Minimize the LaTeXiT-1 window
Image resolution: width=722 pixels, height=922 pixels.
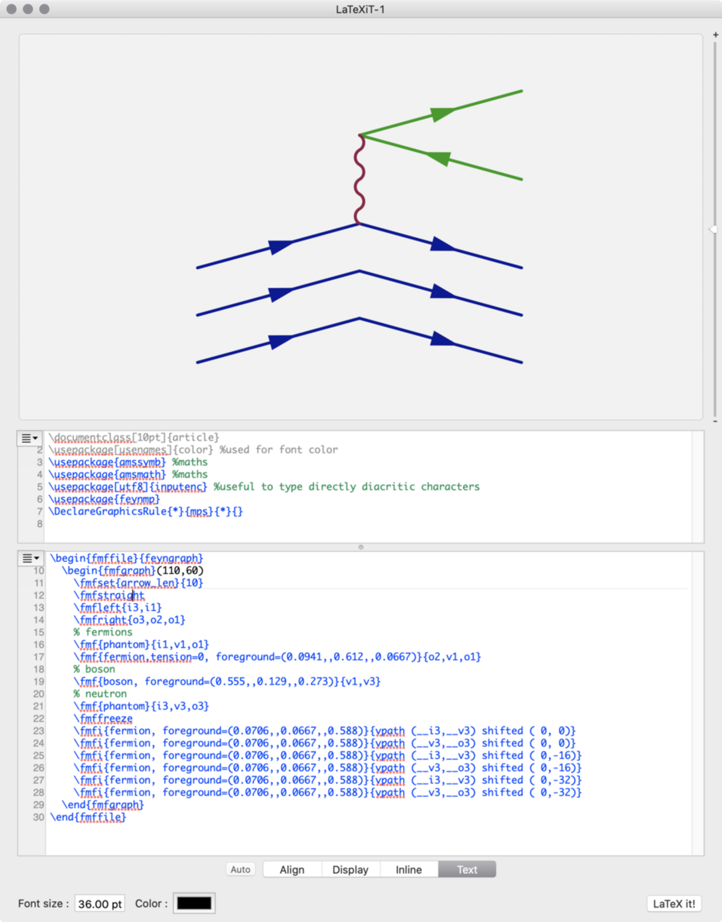pyautogui.click(x=28, y=9)
